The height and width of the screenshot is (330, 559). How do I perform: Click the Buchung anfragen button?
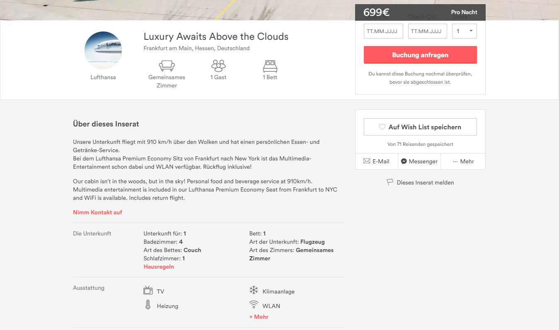(420, 55)
